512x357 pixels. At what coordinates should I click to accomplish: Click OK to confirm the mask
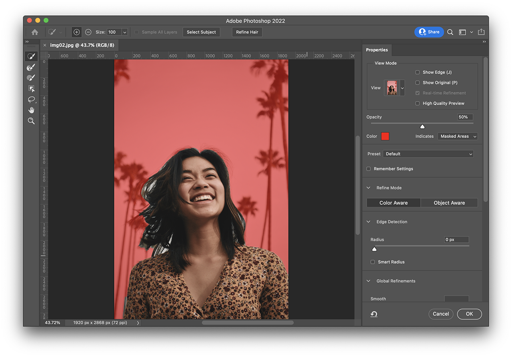[x=470, y=314]
